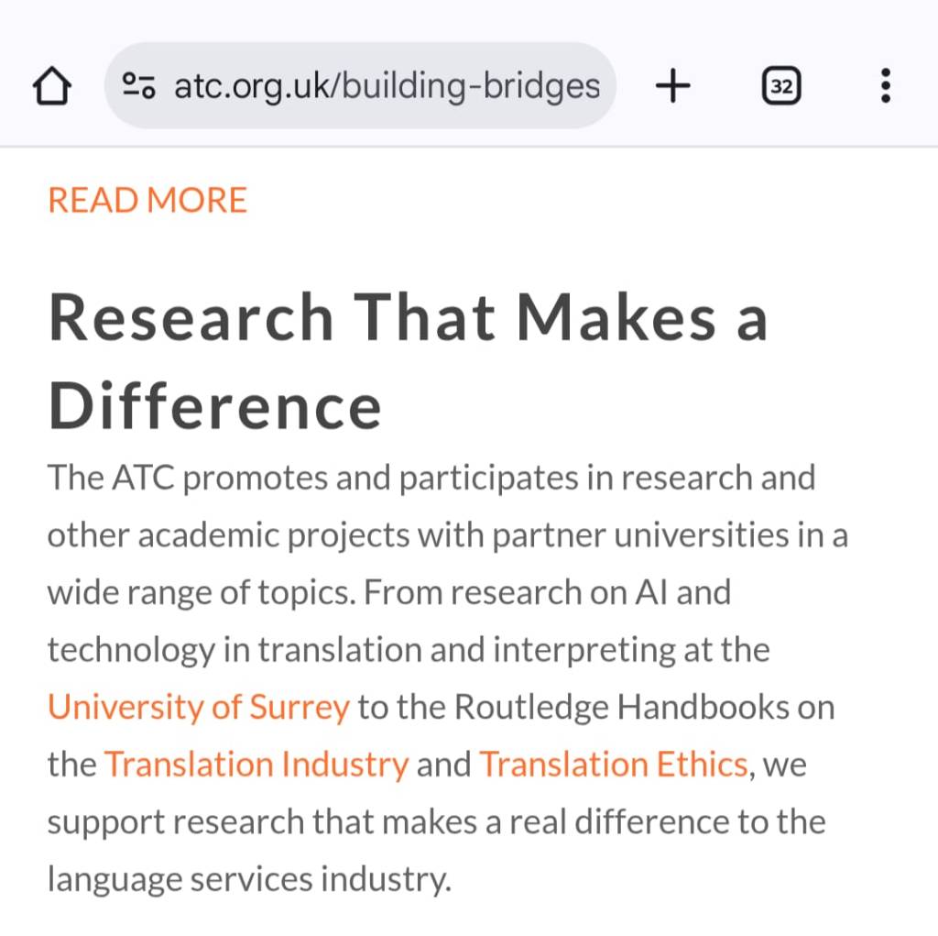Click the word "Difference" in the heading

coord(215,405)
